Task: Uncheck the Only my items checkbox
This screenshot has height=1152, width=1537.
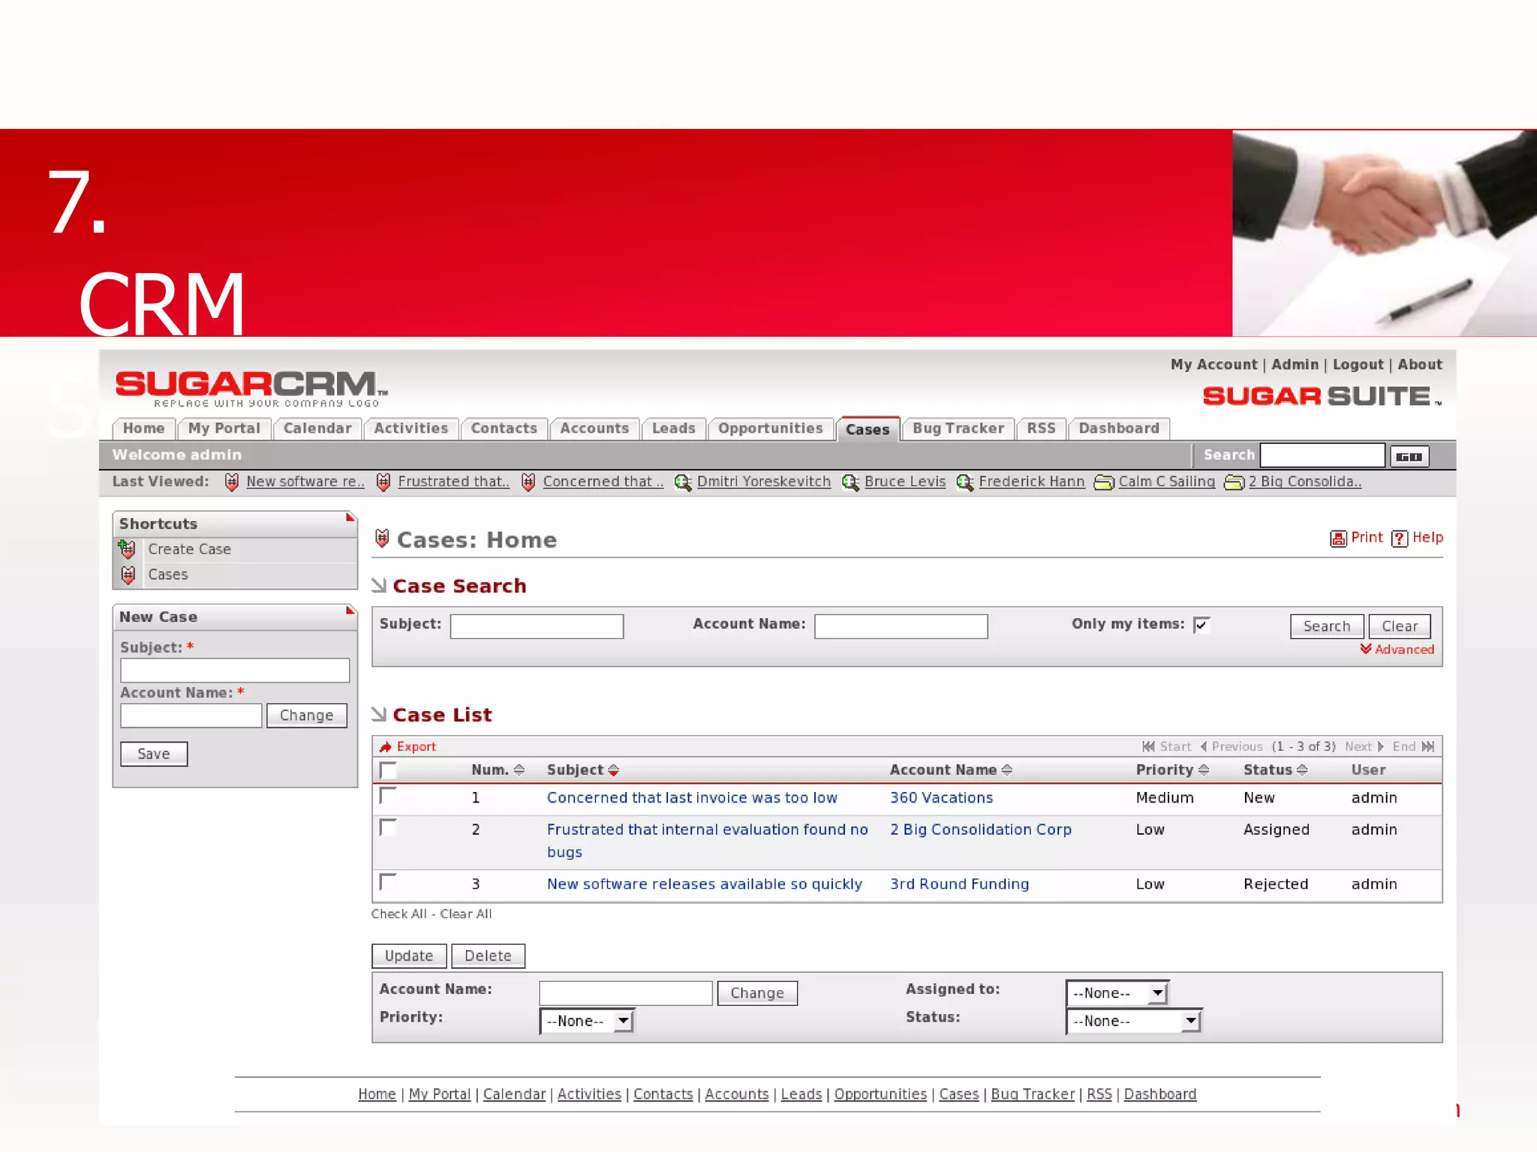Action: pos(1202,625)
